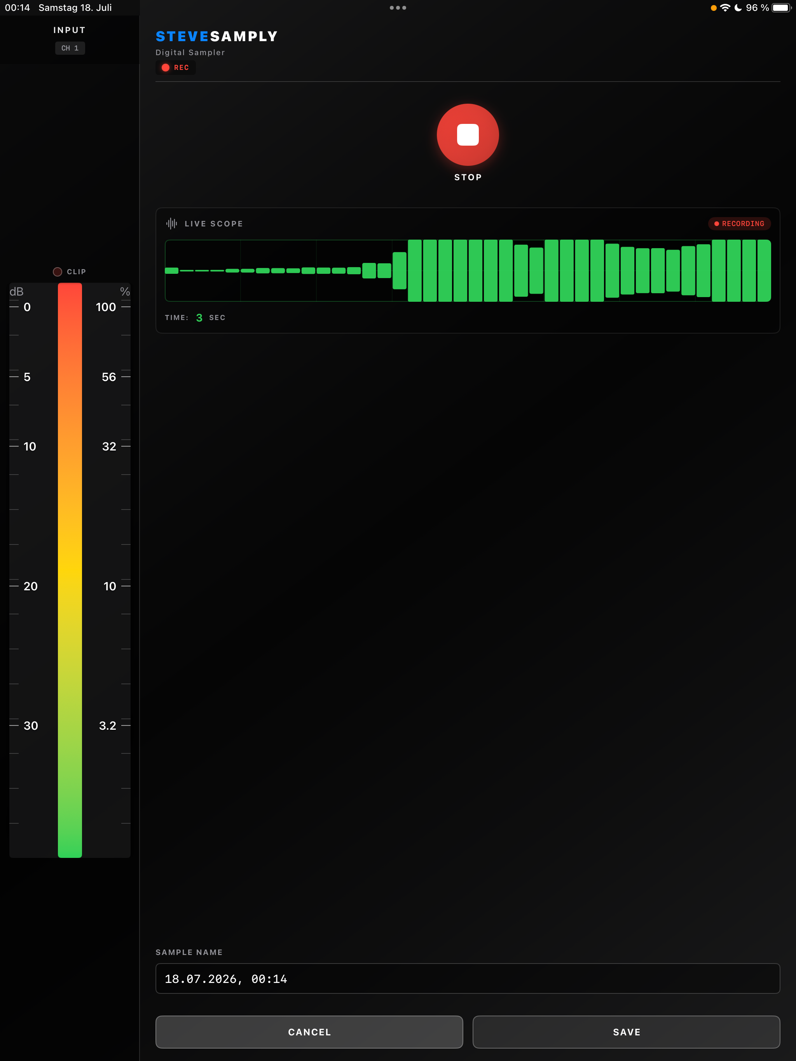Click the 0 dB scale mark

pos(27,307)
